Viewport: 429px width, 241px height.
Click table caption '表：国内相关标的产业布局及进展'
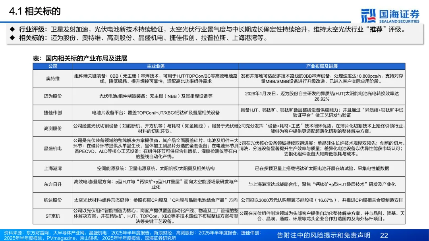(x=80, y=58)
